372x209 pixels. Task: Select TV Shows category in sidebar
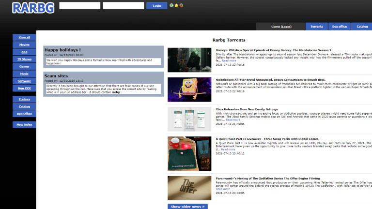click(x=24, y=59)
